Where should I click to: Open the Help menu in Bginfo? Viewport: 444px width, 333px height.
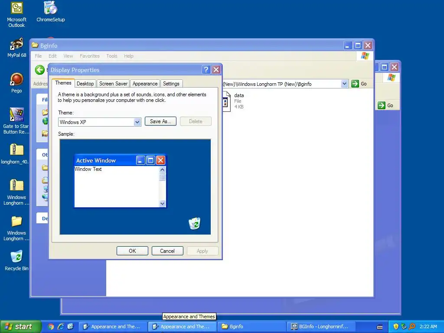(128, 56)
